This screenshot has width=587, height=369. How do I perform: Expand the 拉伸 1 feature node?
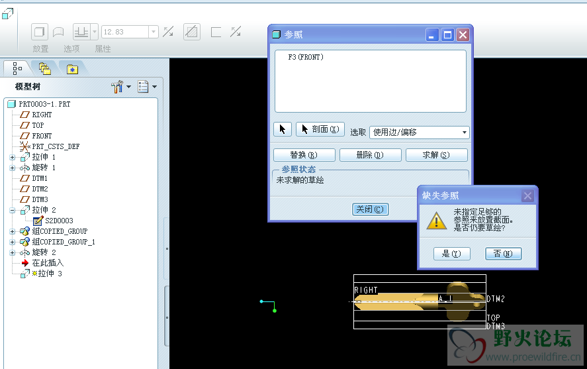[13, 158]
